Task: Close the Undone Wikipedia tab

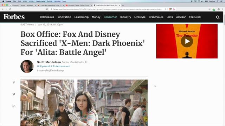Action: pyautogui.click(x=36, y=5)
